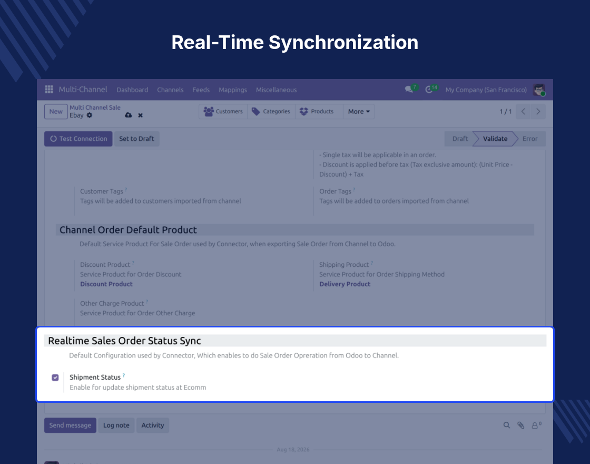
Task: Click the Channel Order Default Product heading
Action: click(128, 230)
